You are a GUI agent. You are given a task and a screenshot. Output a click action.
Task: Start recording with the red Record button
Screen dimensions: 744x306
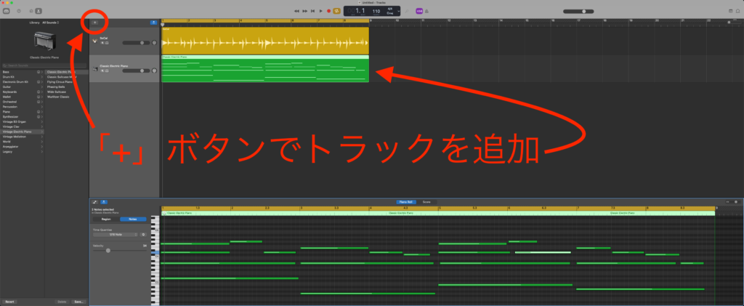coord(328,11)
